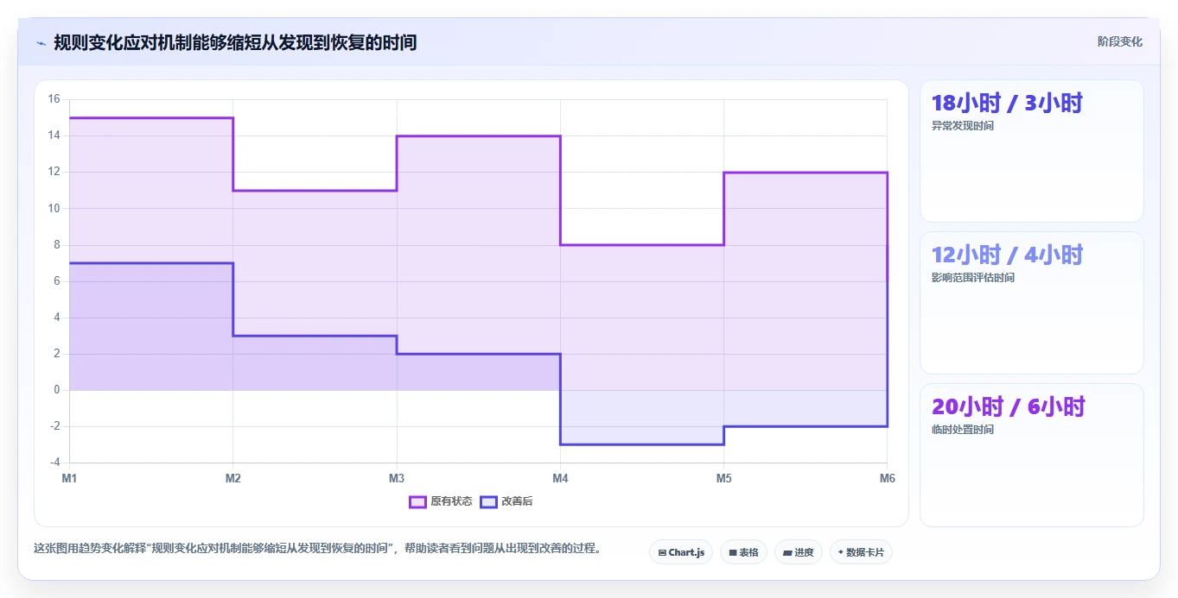The height and width of the screenshot is (598, 1178).
Task: Click the M1 axis label
Action: [69, 477]
